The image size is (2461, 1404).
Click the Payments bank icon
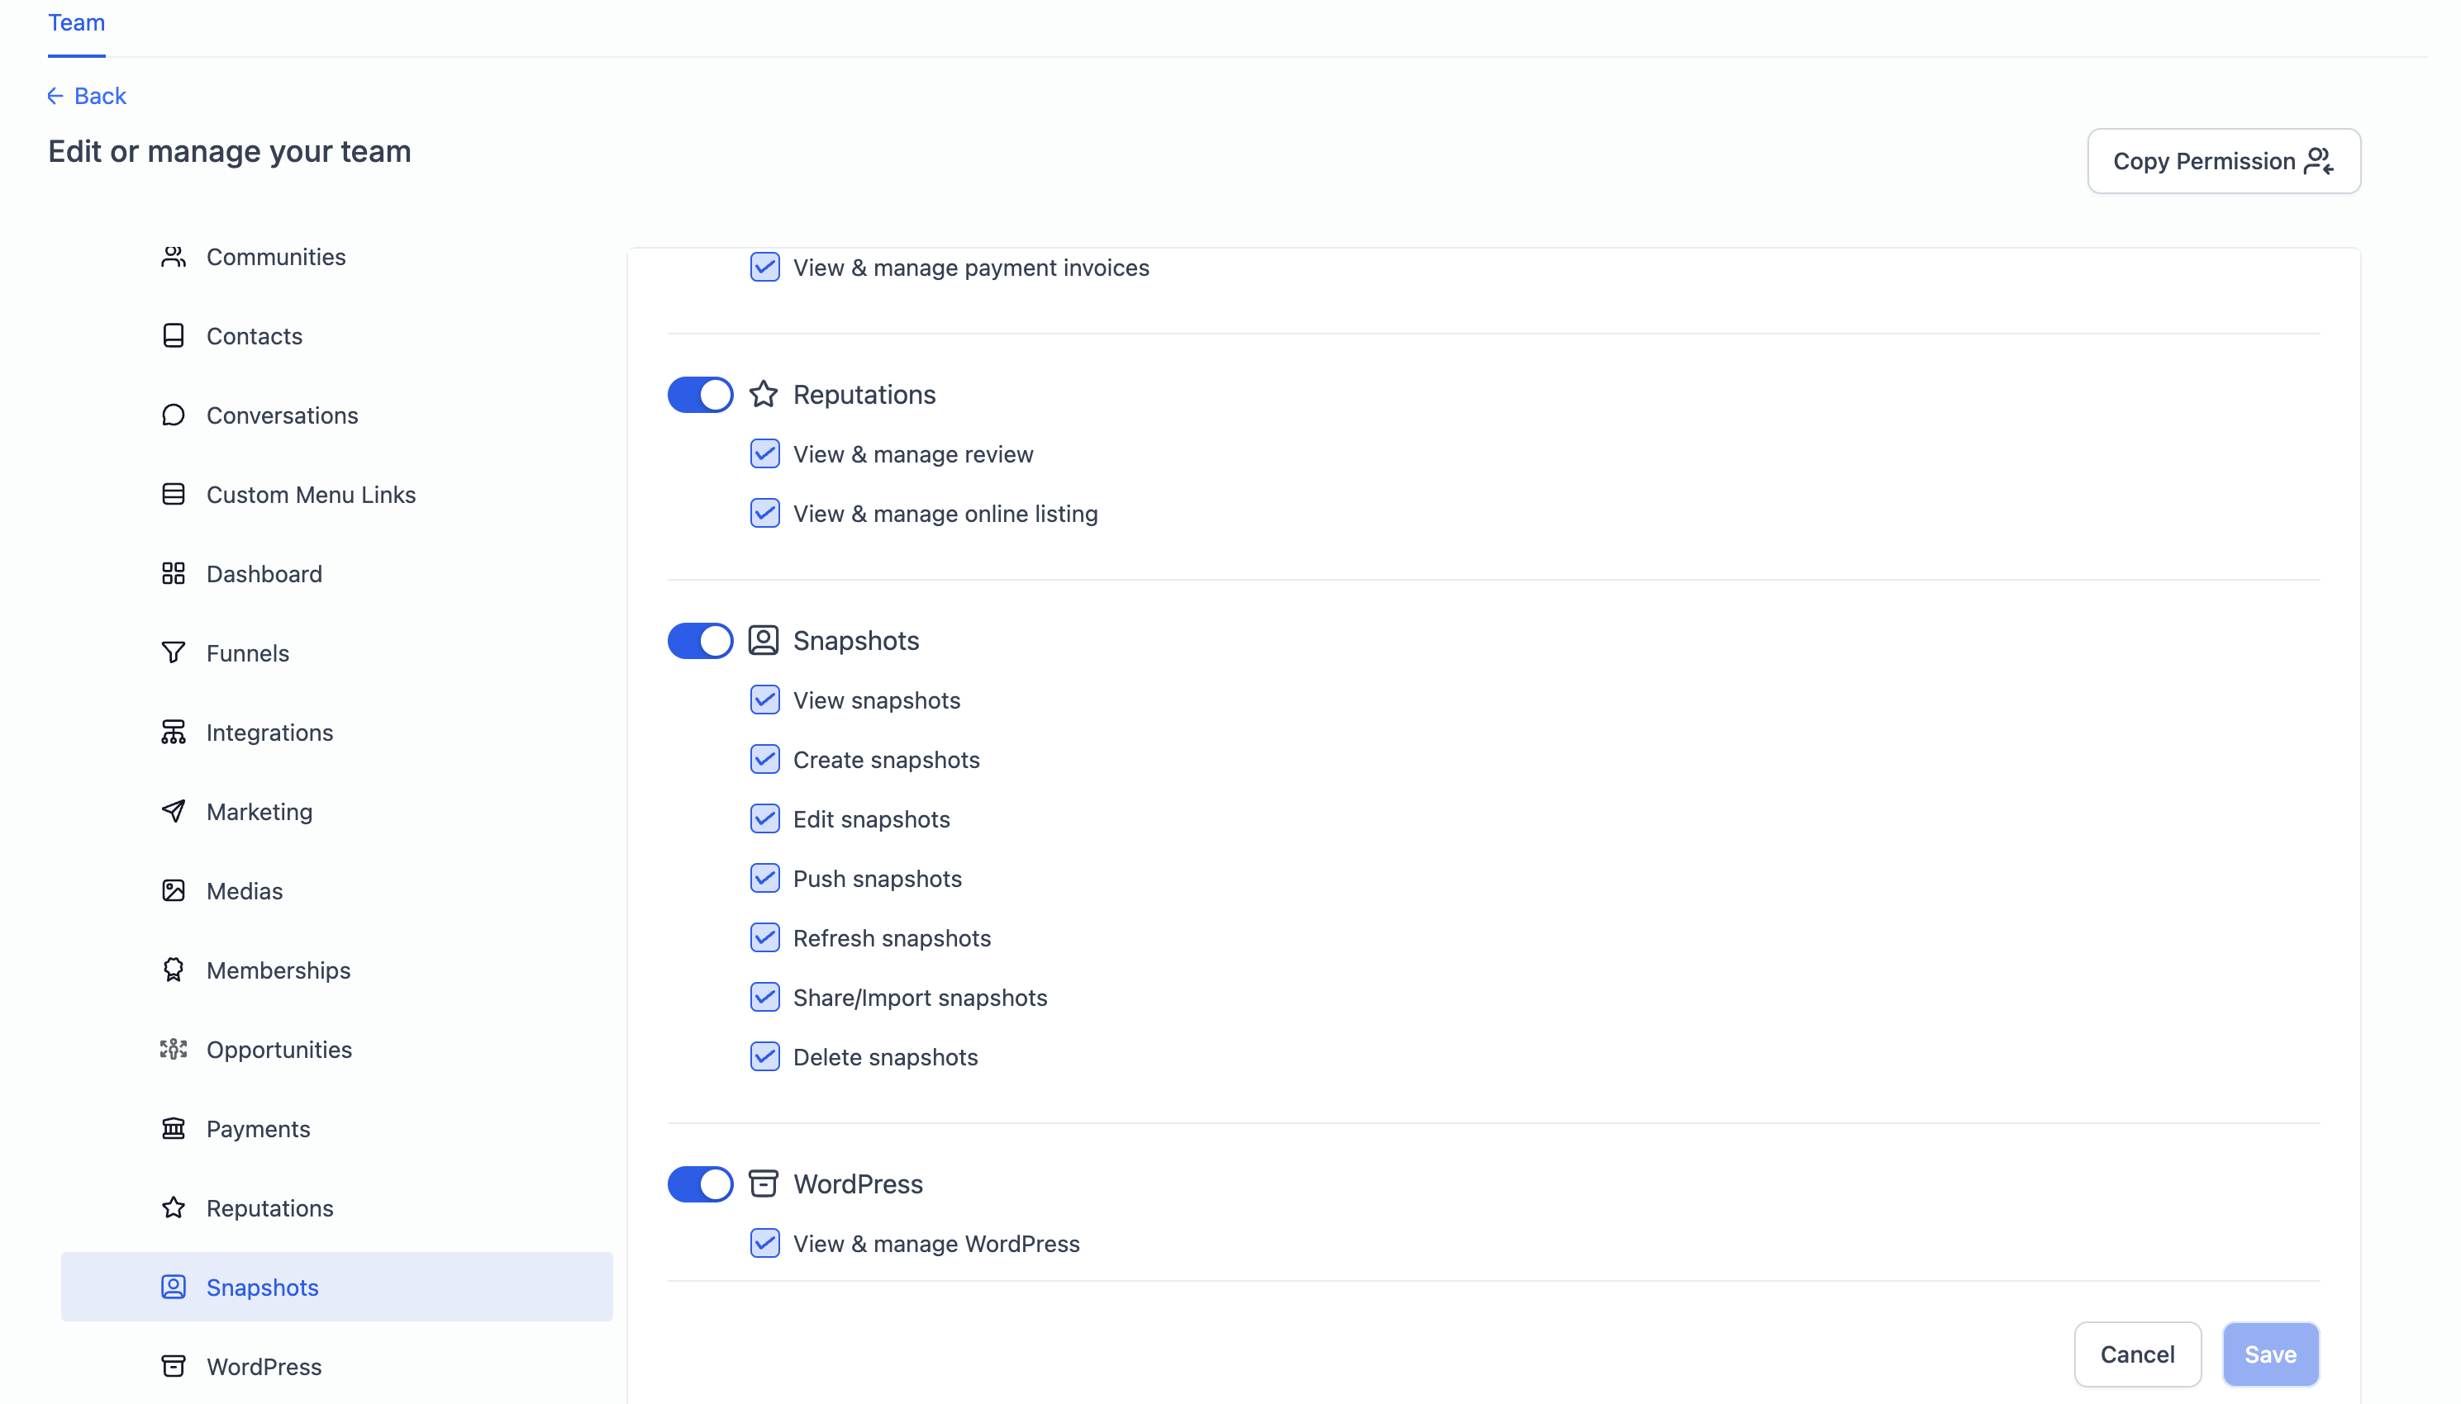pyautogui.click(x=173, y=1128)
